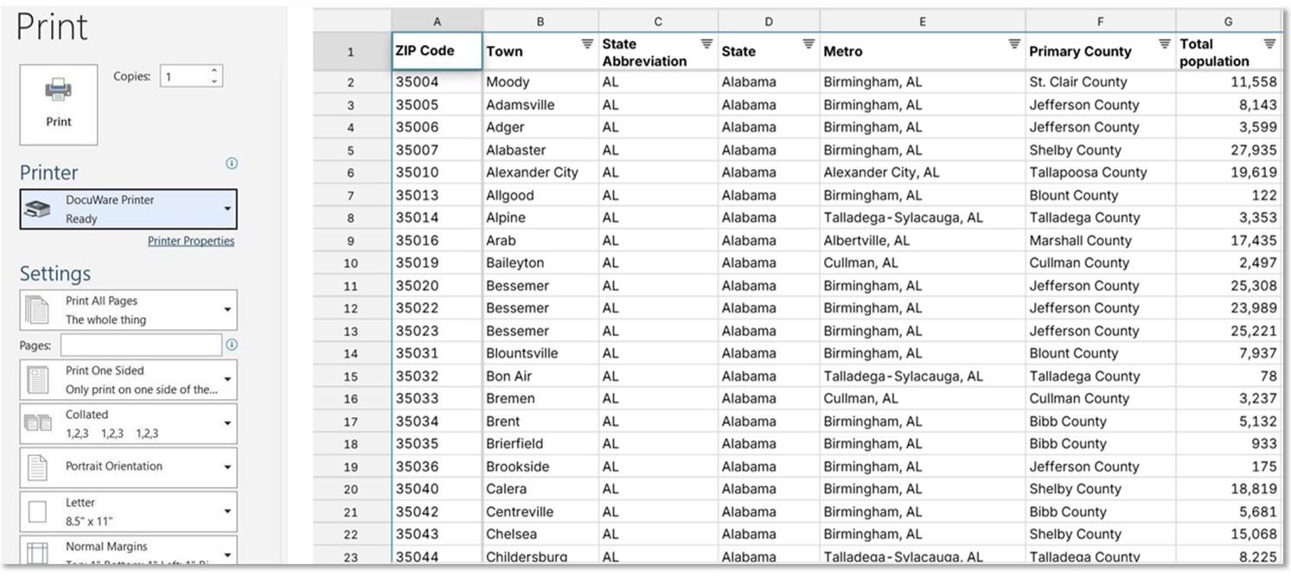Screen dimensions: 1291x576
Task: Open the Collated dropdown
Action: [x=128, y=424]
